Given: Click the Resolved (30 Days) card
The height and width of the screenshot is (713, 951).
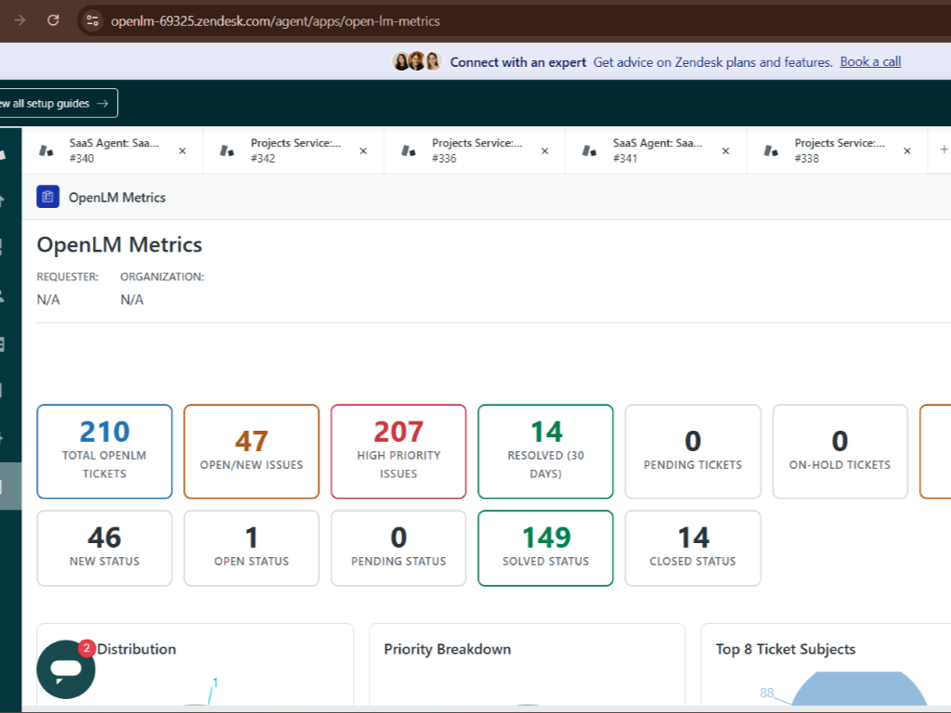Looking at the screenshot, I should point(545,451).
